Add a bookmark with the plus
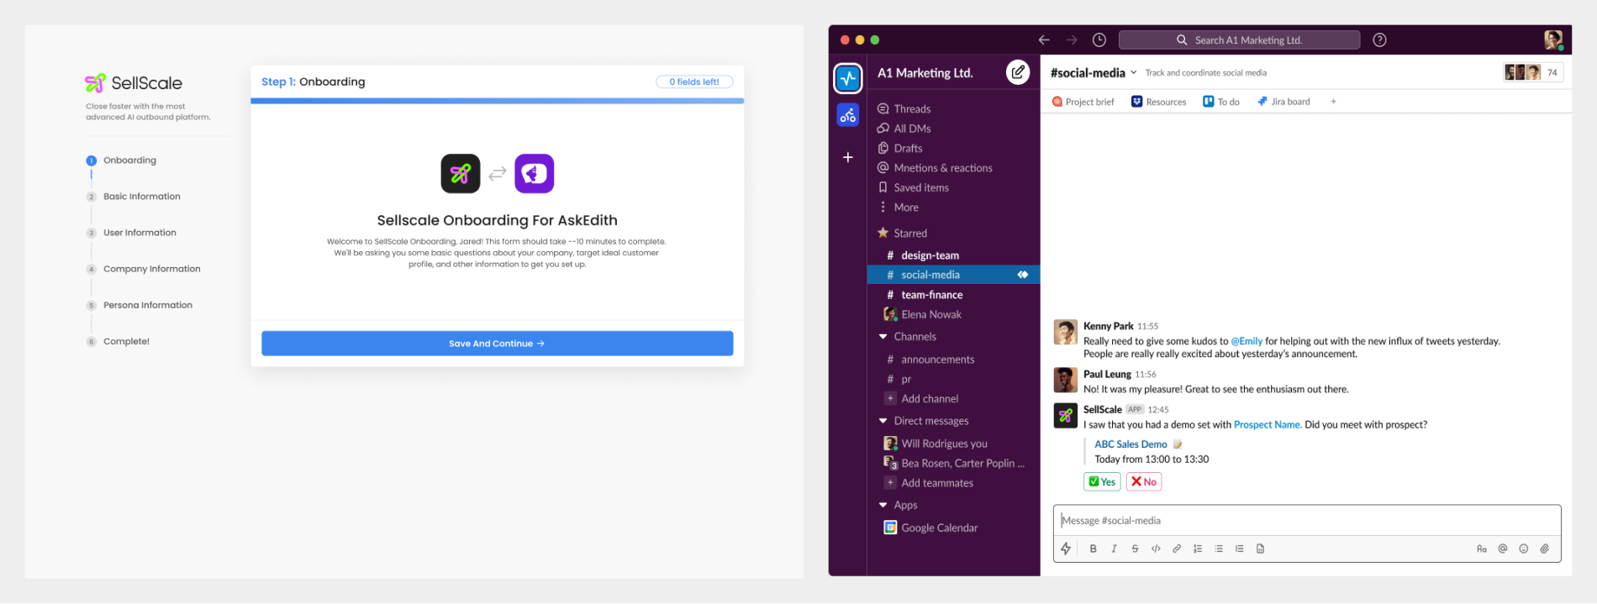Viewport: 1597px width, 604px height. 1333,102
